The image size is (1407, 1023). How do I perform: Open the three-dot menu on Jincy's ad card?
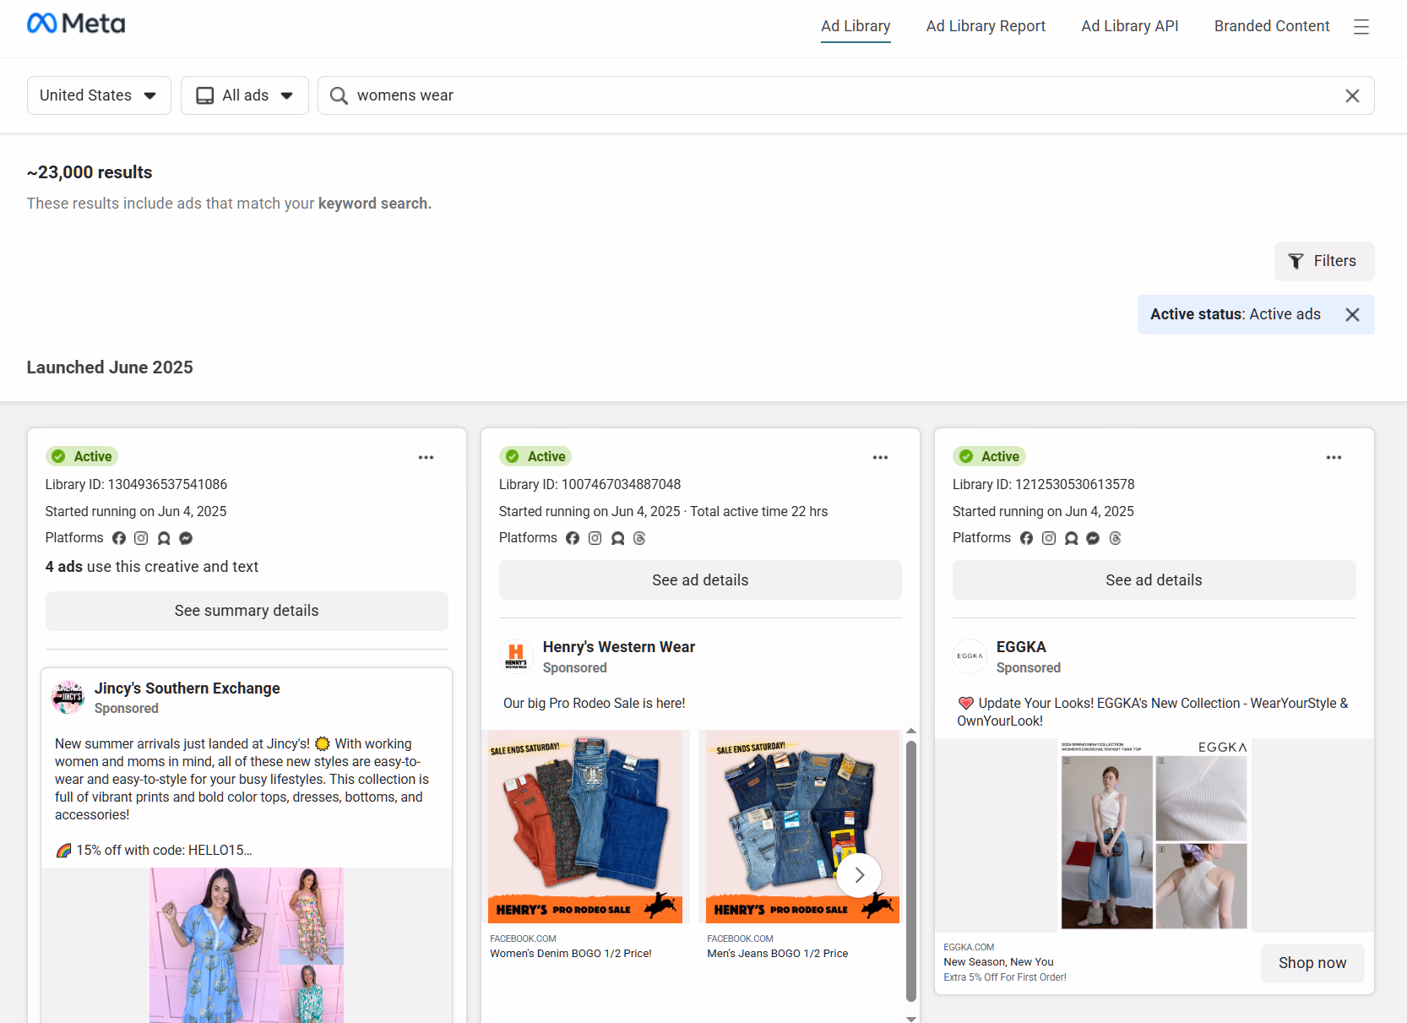pos(426,457)
